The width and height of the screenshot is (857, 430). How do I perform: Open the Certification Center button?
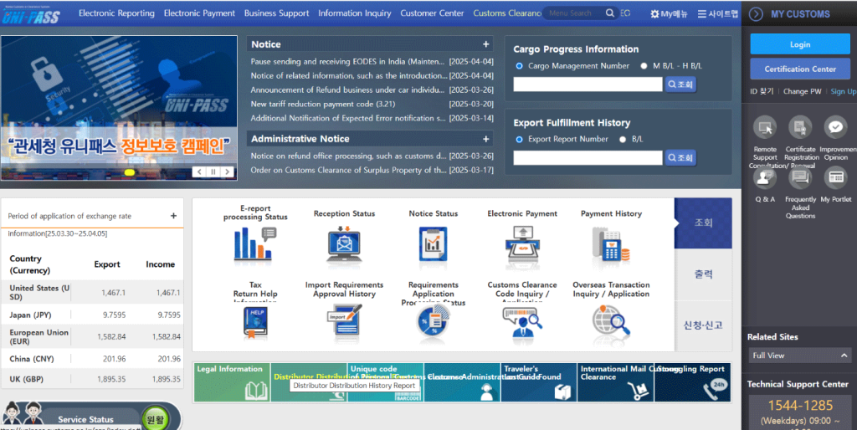799,69
